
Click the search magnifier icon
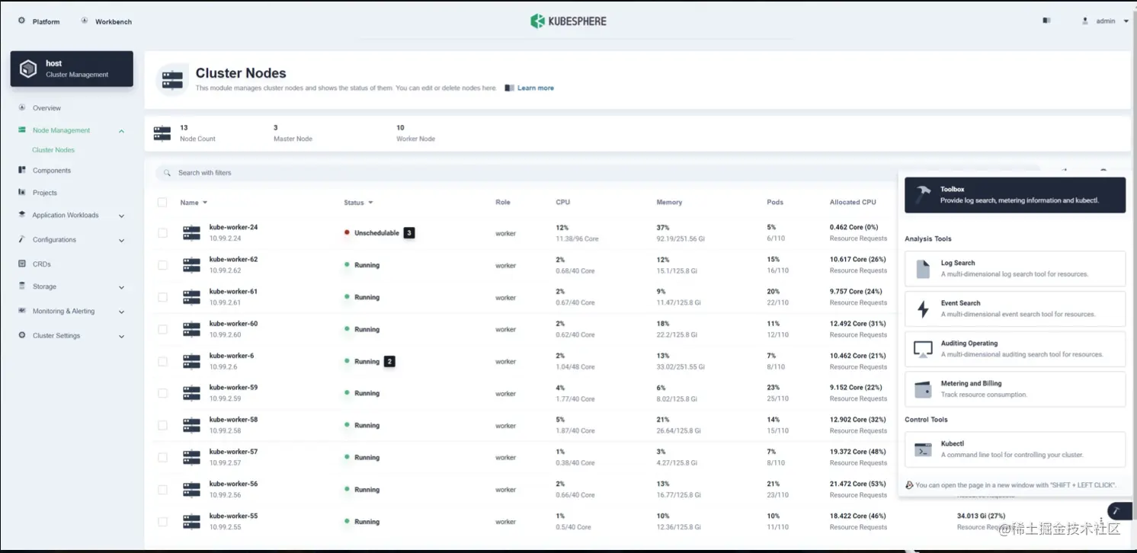point(168,173)
